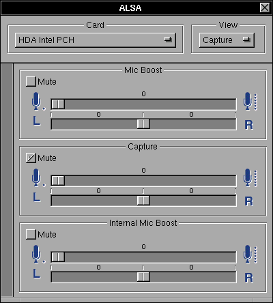
Task: Click the vertical scrollbar on the left
Action: pos(7,180)
